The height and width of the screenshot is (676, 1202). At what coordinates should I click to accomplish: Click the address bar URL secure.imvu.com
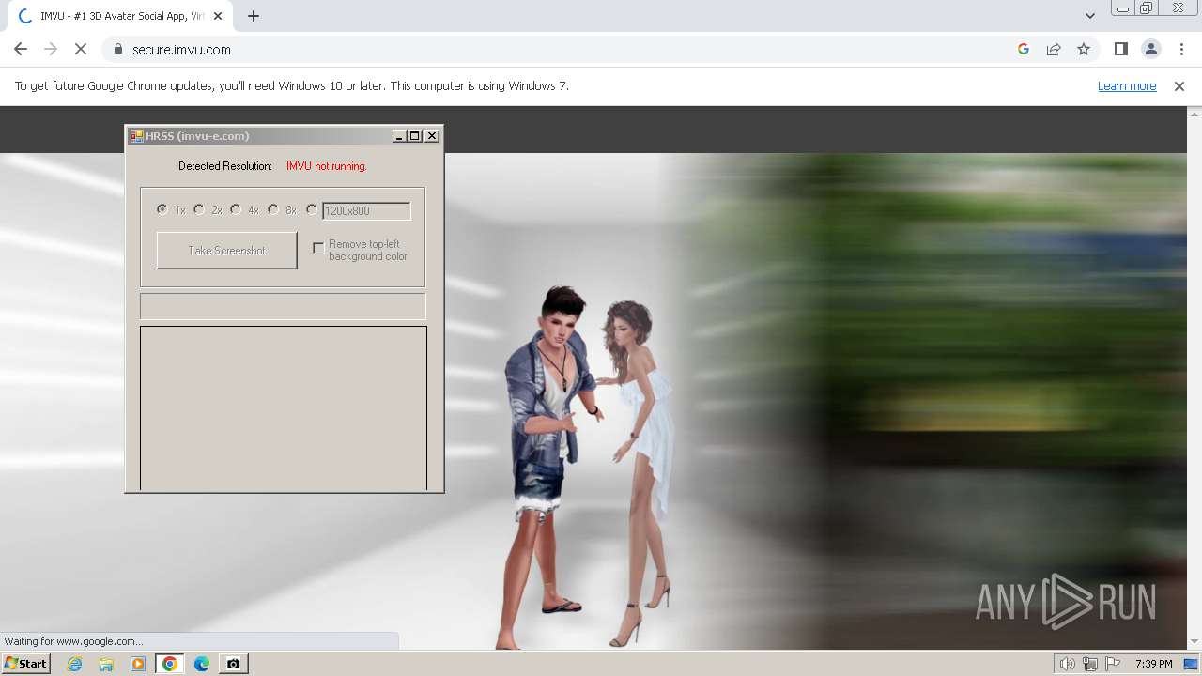click(181, 50)
